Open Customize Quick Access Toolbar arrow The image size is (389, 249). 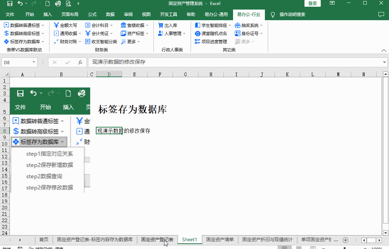click(x=79, y=4)
